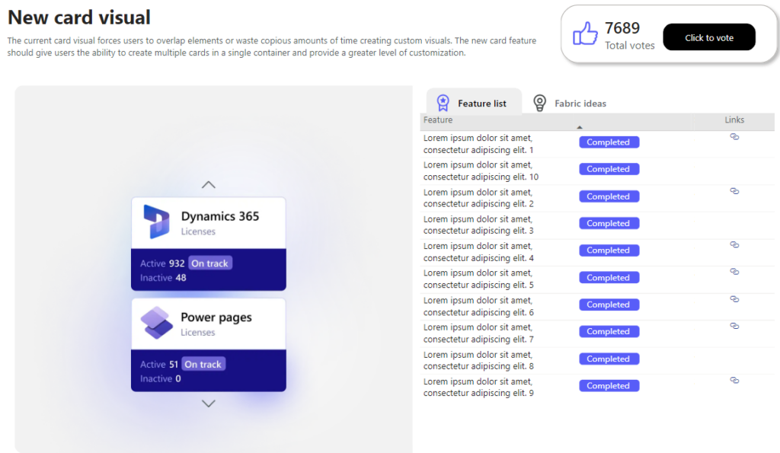Select row text ending in elit. 8
Image resolution: width=780 pixels, height=453 pixels.
pyautogui.click(x=478, y=360)
